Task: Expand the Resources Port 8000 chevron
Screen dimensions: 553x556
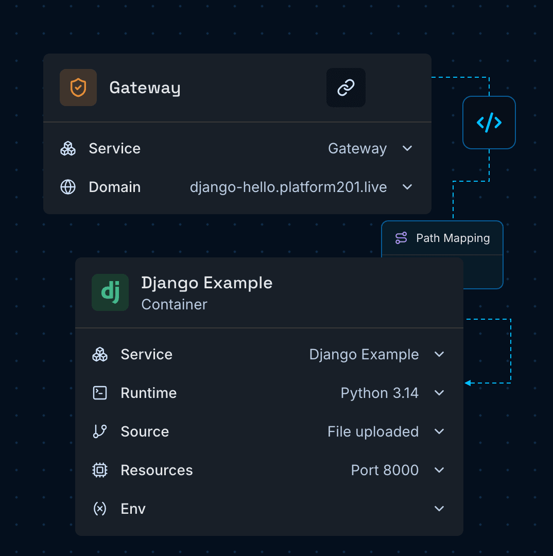Action: pos(439,470)
